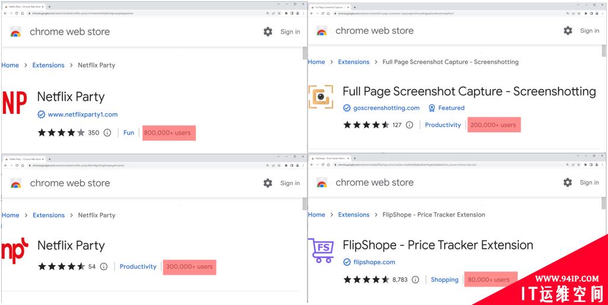Screen dimensions: 608x305
Task: Click verified badge beside flipshope.com
Action: [x=347, y=262]
